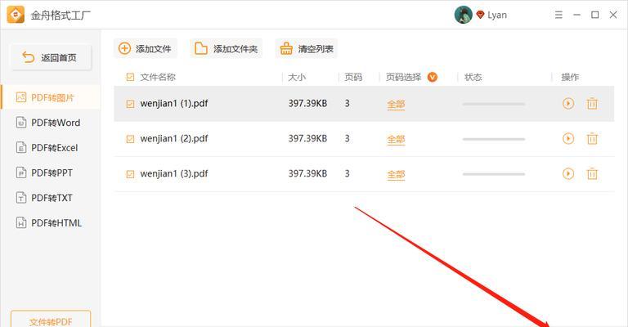The height and width of the screenshot is (327, 628).
Task: Open the hamburger menu in title bar
Action: click(x=558, y=15)
